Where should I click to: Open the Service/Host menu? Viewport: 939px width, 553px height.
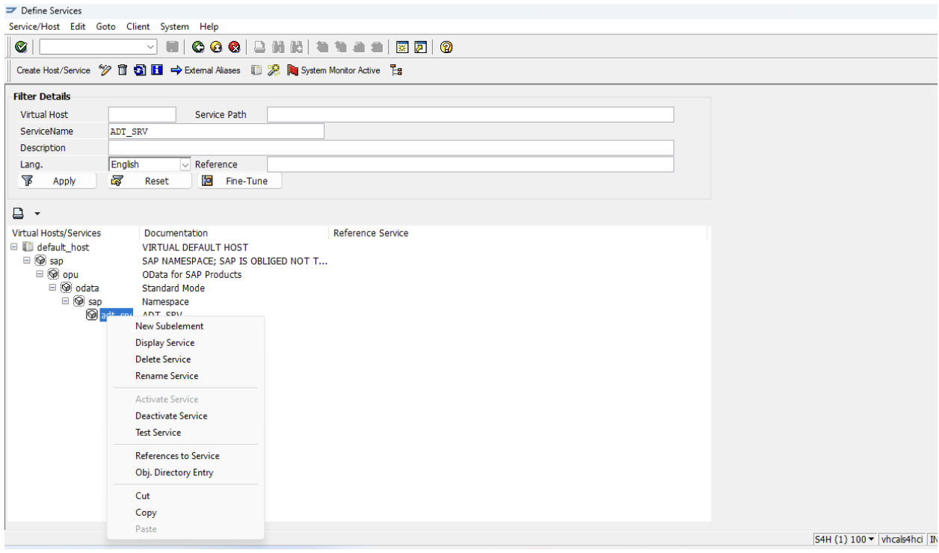(x=36, y=26)
